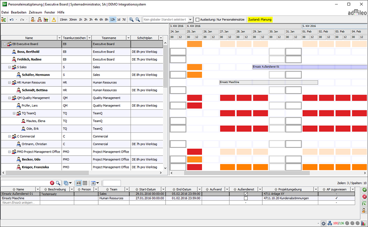The width and height of the screenshot is (368, 227).
Task: Click the zoom in magnifier icon
Action: 131,20
